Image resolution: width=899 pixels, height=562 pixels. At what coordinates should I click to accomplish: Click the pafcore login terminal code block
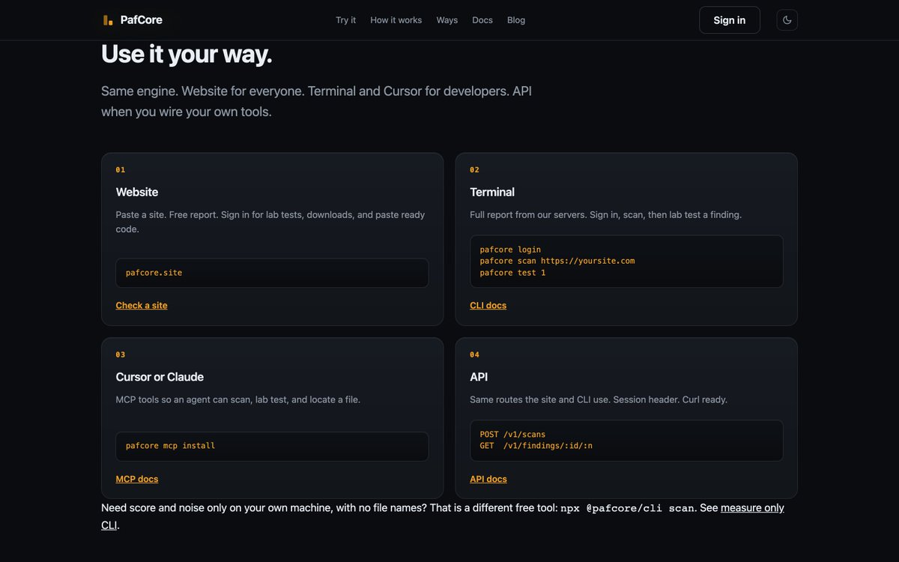(x=626, y=262)
